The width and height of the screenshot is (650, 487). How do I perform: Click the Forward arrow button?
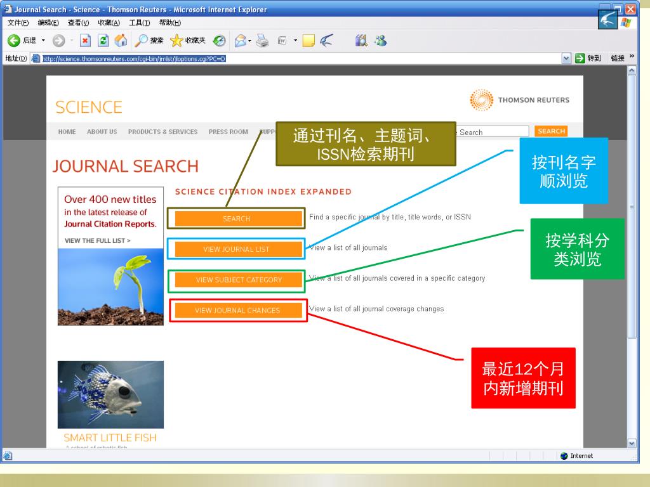point(59,40)
